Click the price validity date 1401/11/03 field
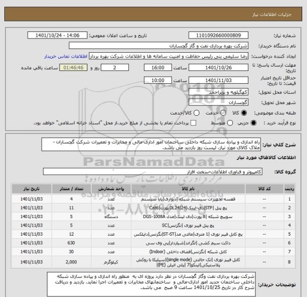Image resolution: width=307 pixels, height=297 pixels. pyautogui.click(x=219, y=81)
